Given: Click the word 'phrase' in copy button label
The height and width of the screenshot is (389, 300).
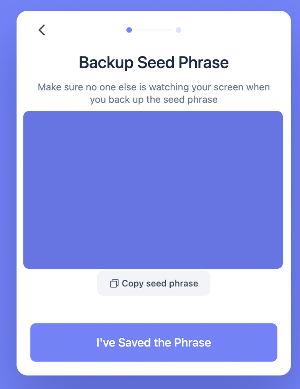Looking at the screenshot, I should [183, 284].
